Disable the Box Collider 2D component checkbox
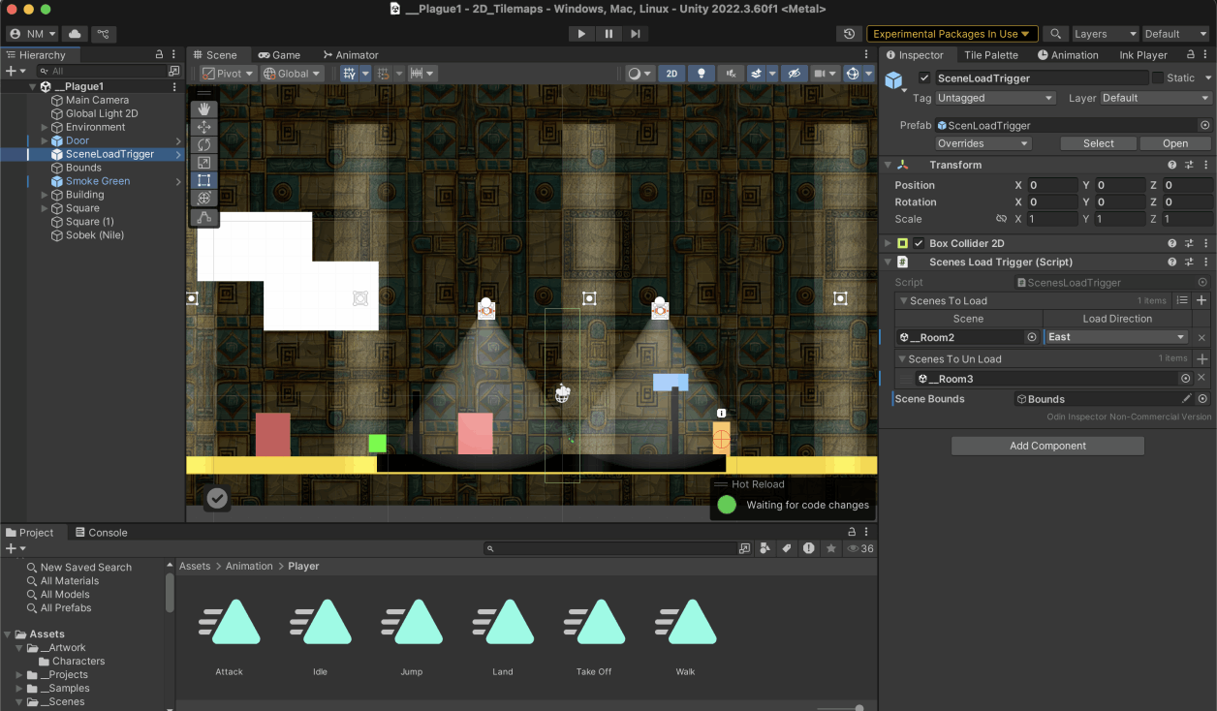This screenshot has width=1217, height=711. (x=919, y=244)
